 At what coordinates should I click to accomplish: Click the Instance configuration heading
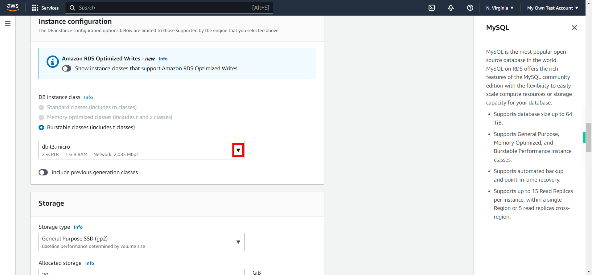(75, 21)
